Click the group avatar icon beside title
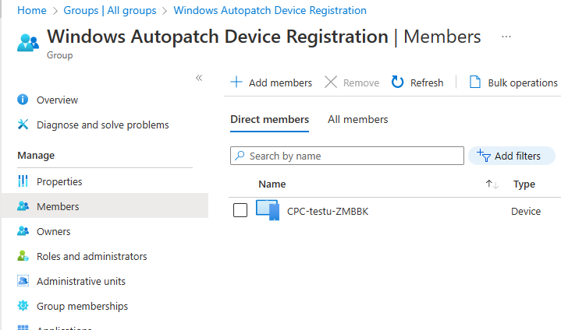 [x=28, y=43]
